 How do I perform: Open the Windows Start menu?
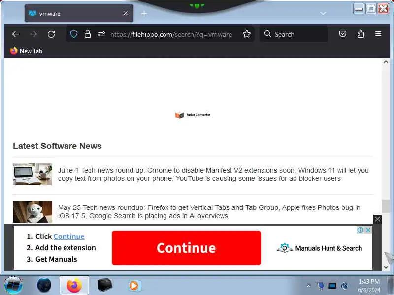13,286
